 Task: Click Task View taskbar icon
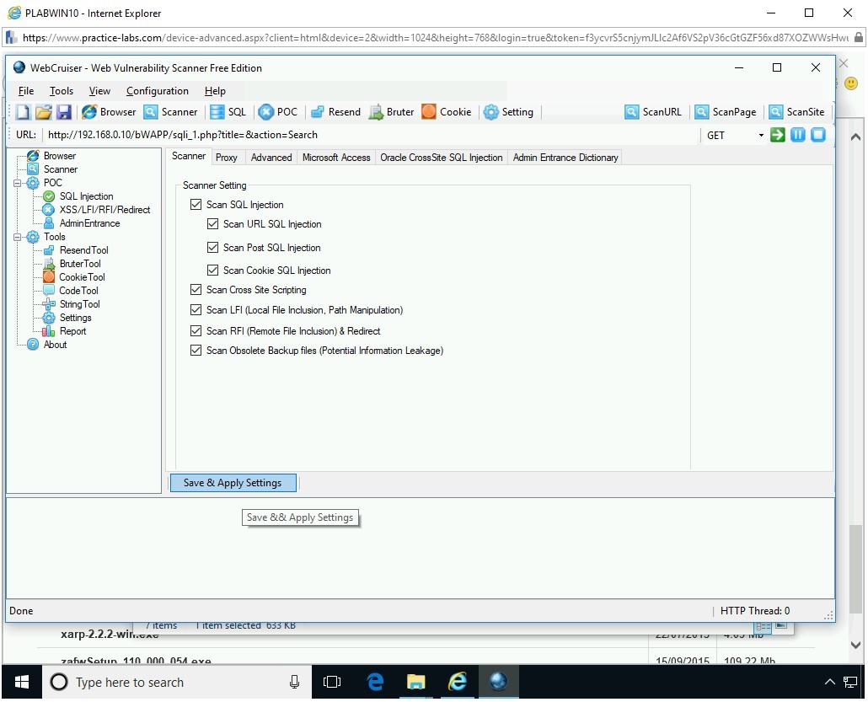331,683
